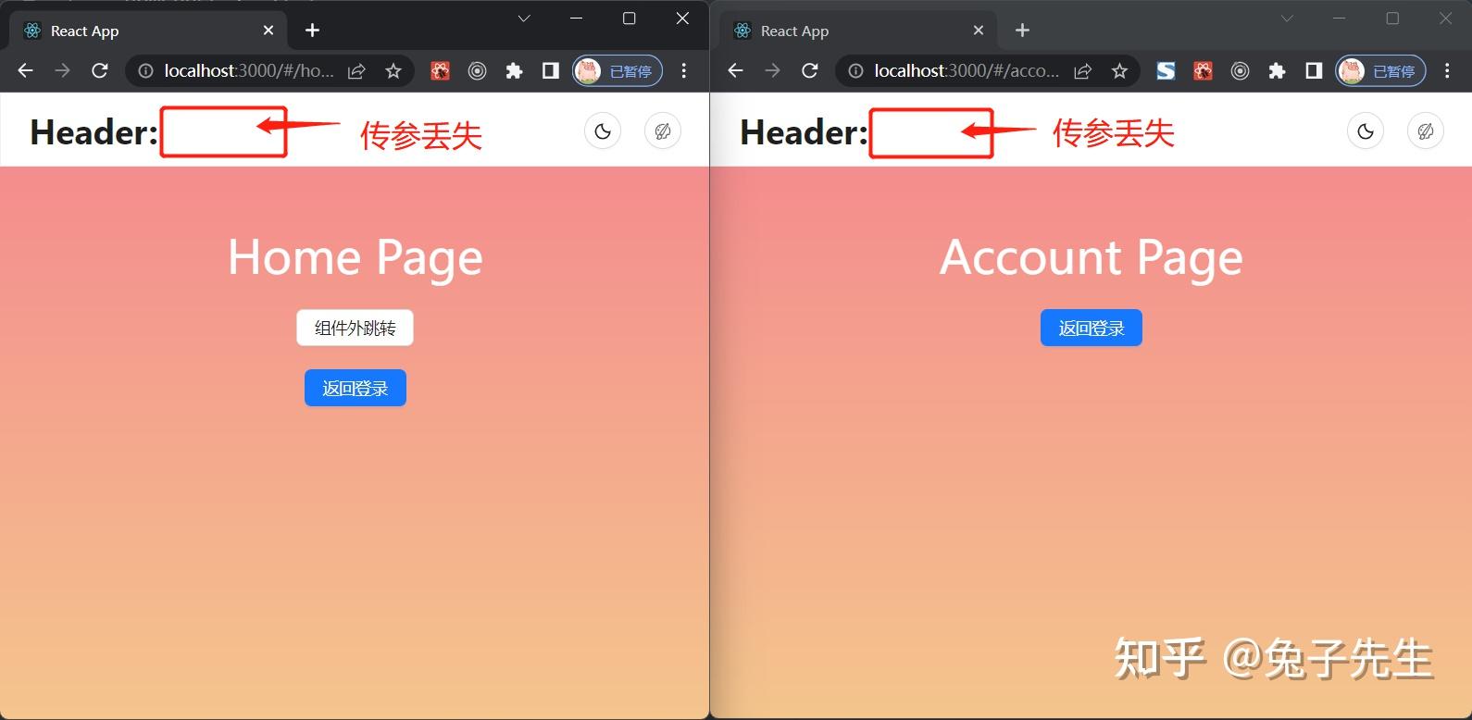Go forward in the Account Page browser window
The height and width of the screenshot is (720, 1472).
(772, 71)
